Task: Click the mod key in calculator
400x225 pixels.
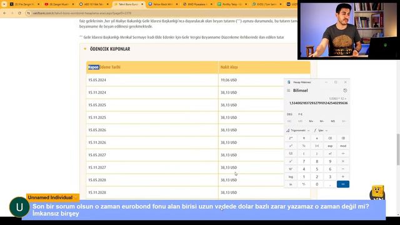Action: pos(343,146)
